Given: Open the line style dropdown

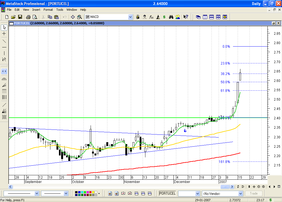Looking at the screenshot, I should pyautogui.click(x=37, y=193).
